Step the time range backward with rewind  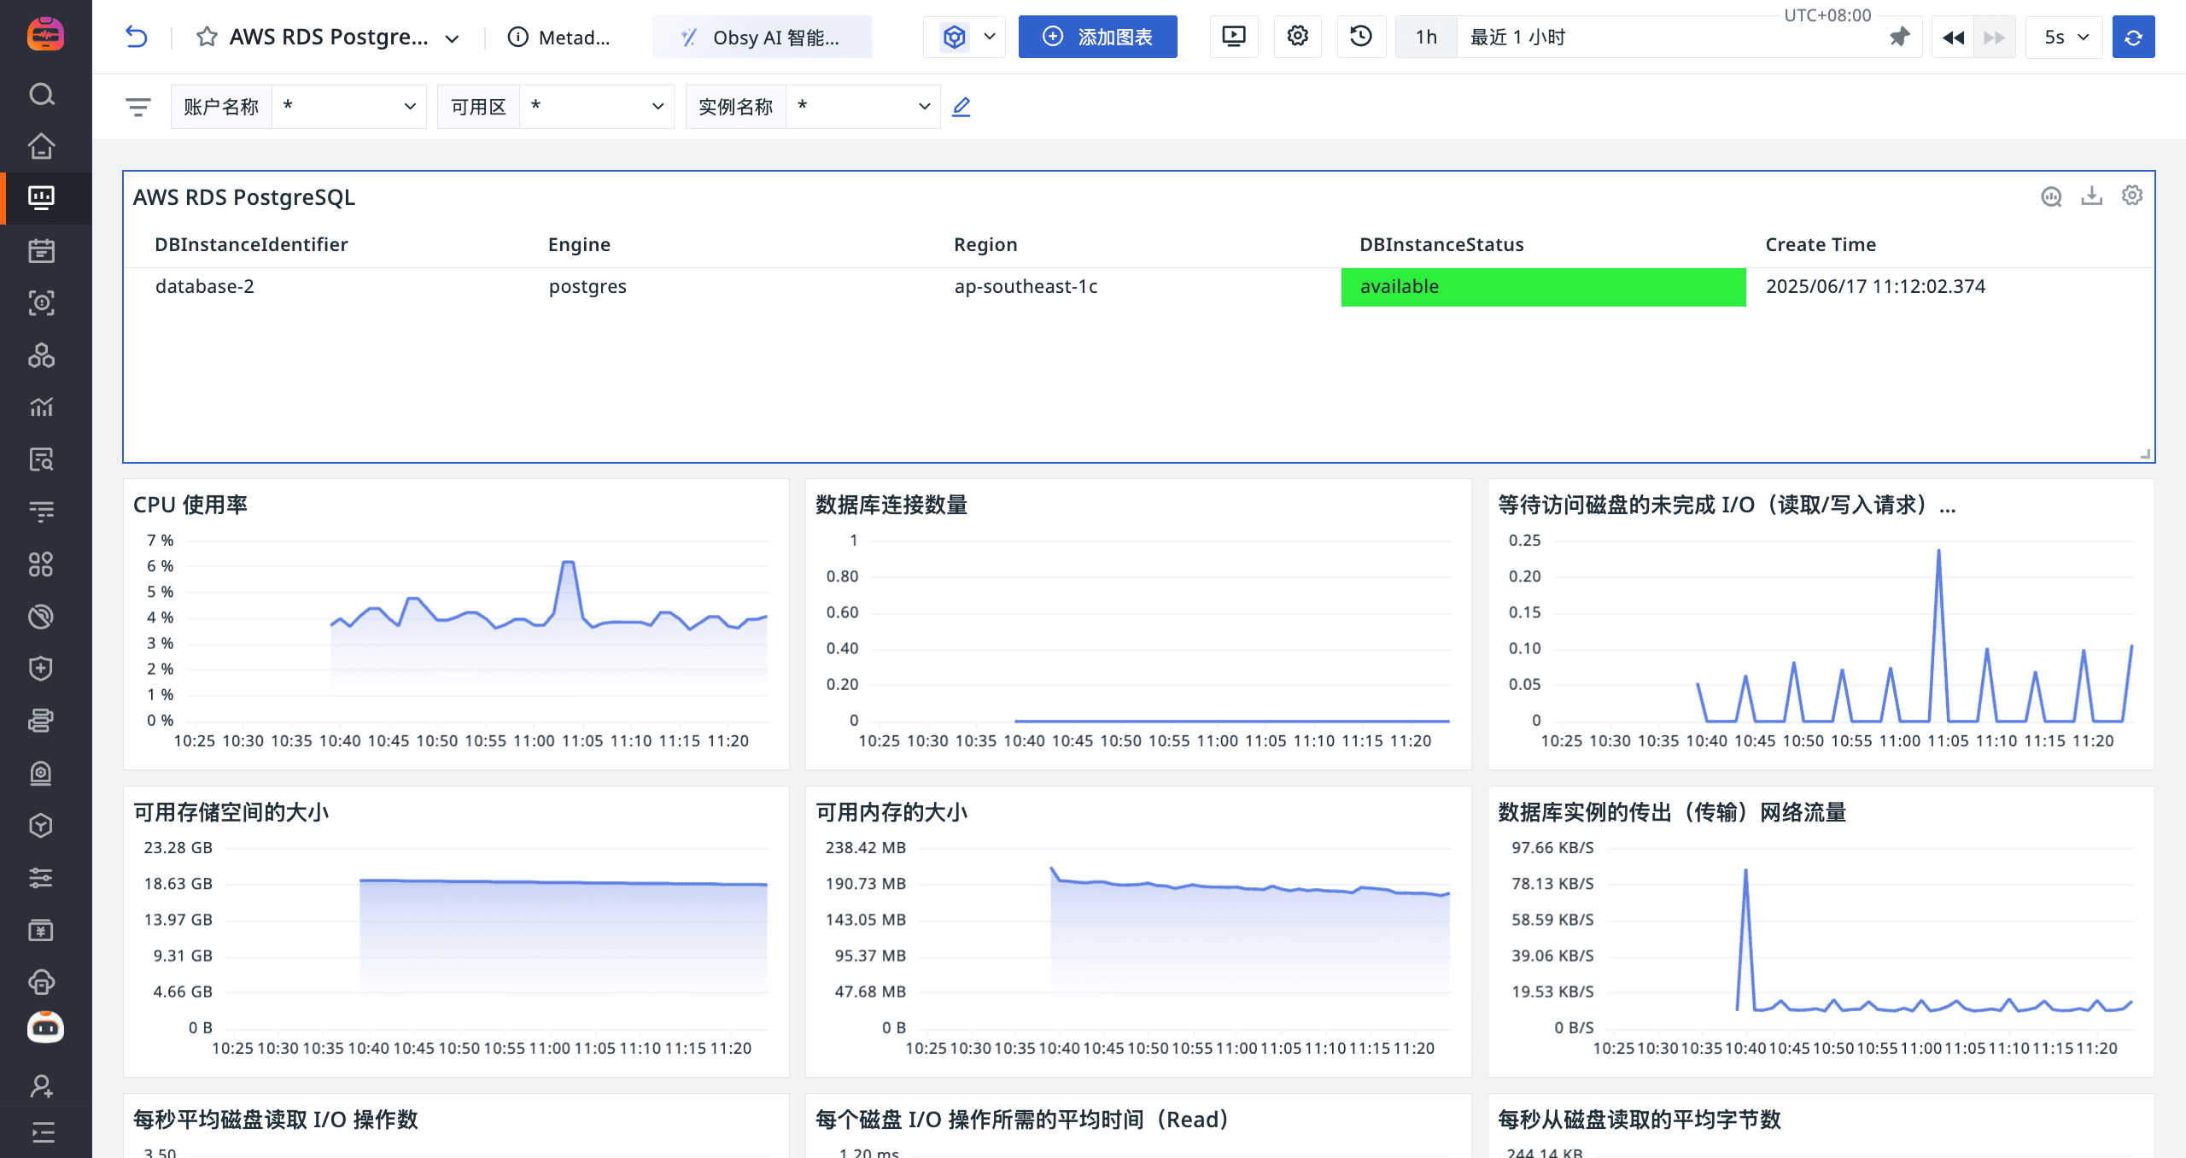tap(1953, 38)
